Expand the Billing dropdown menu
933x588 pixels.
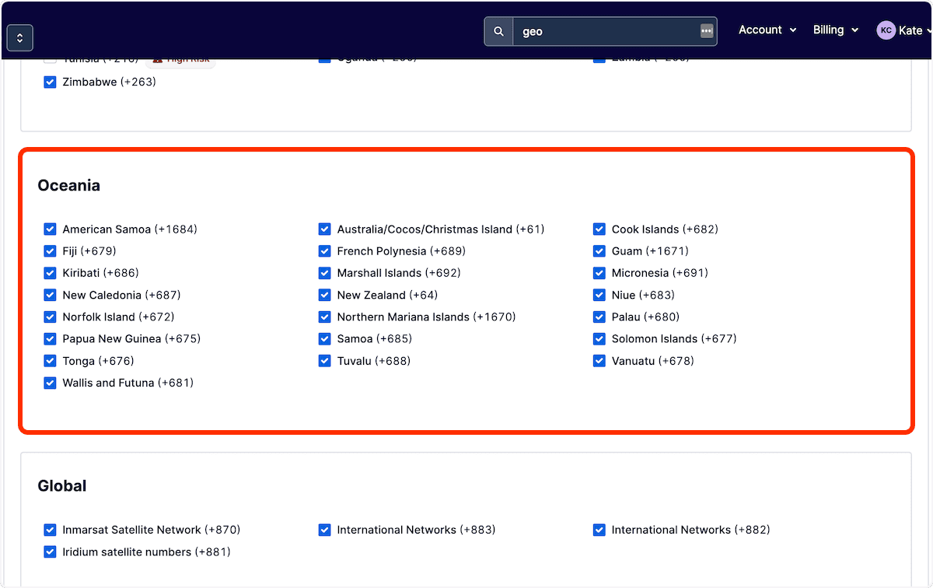pos(836,30)
